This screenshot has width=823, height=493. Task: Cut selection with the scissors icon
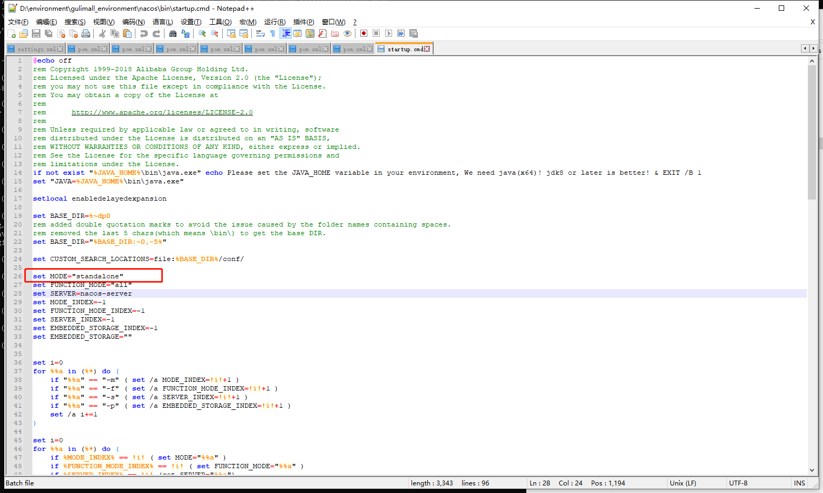click(102, 33)
